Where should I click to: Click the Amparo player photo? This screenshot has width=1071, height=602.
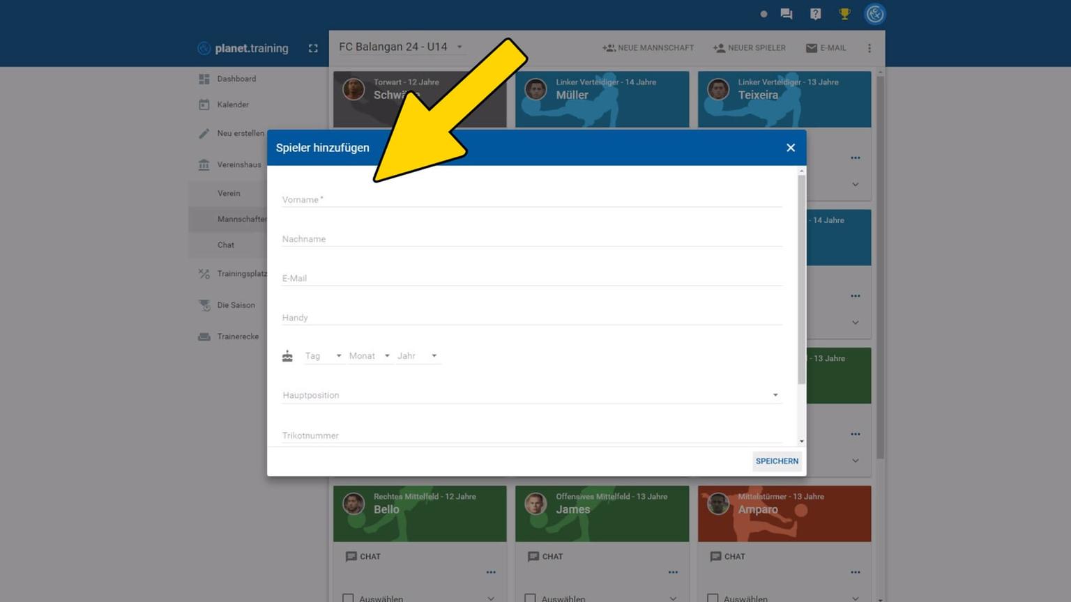point(718,504)
